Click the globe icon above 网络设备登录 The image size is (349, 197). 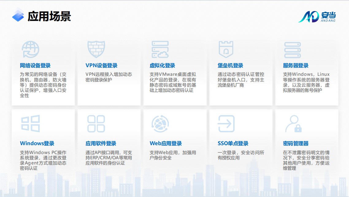coord(30,49)
